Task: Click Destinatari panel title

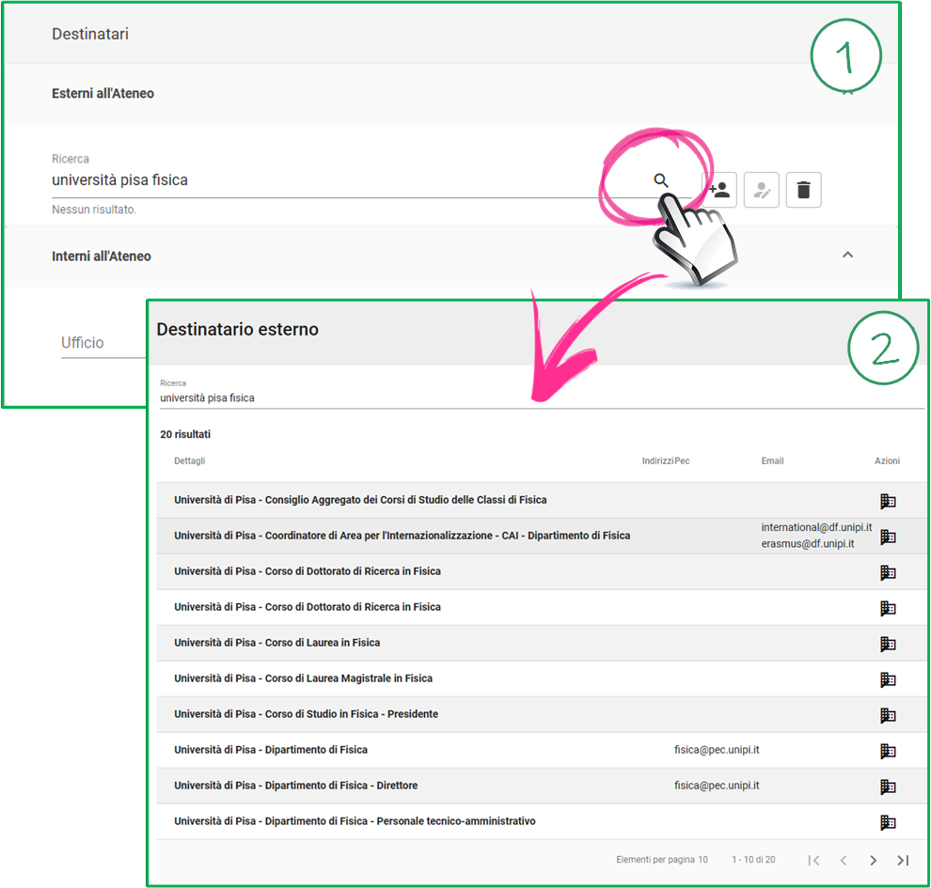Action: point(90,34)
